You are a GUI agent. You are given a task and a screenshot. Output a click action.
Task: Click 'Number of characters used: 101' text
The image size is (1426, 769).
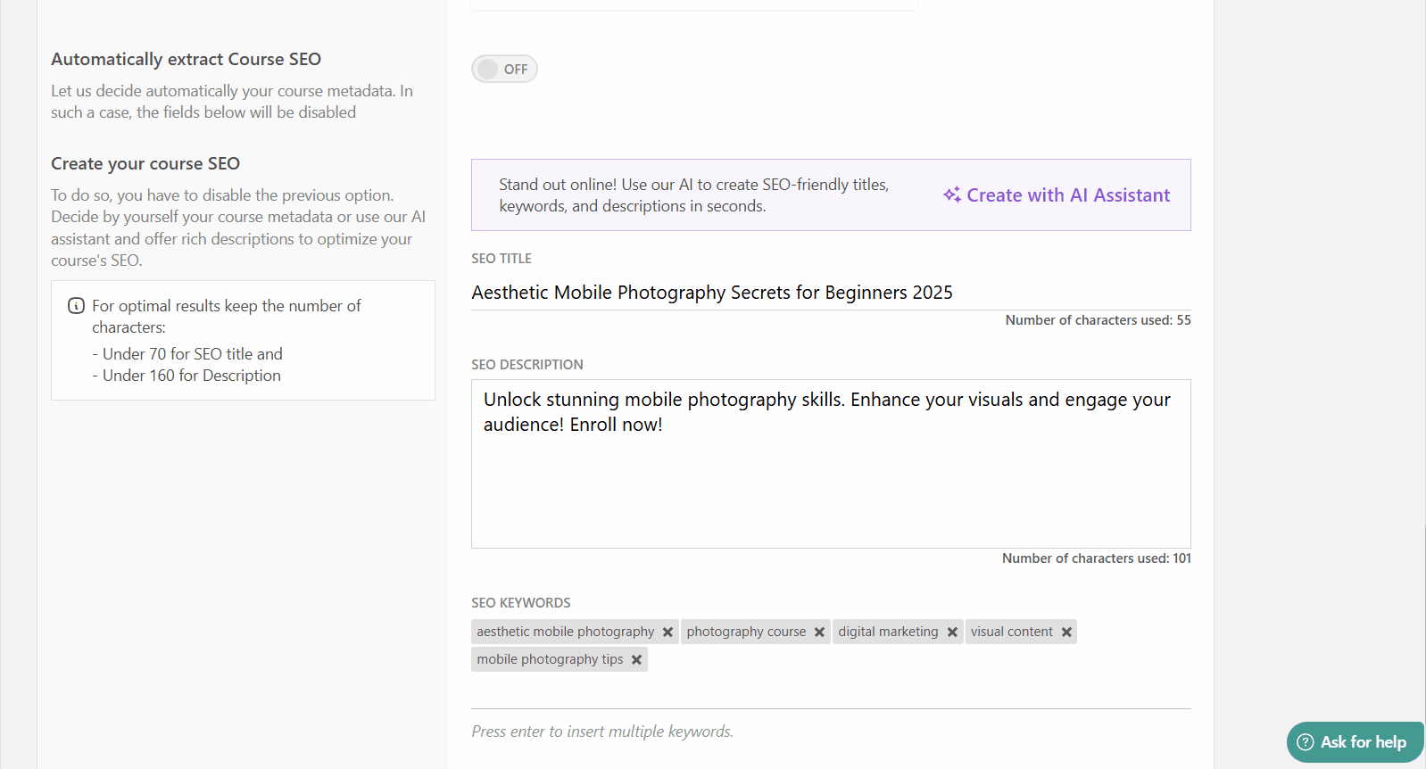coord(1096,558)
